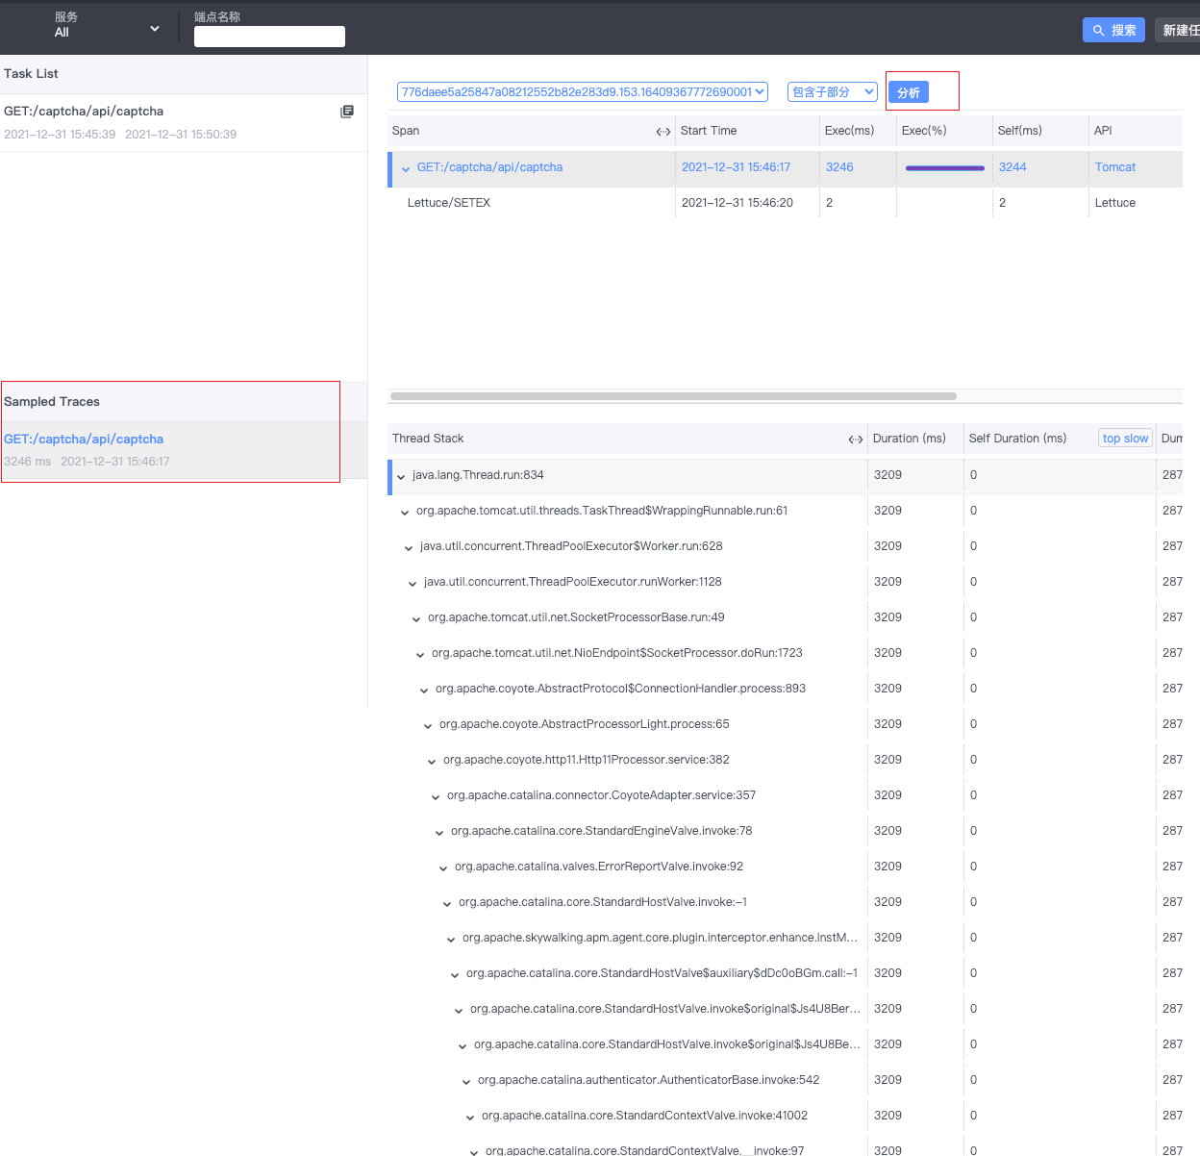1200x1156 pixels.
Task: Open the 包含子部分 dropdown
Action: pyautogui.click(x=833, y=91)
